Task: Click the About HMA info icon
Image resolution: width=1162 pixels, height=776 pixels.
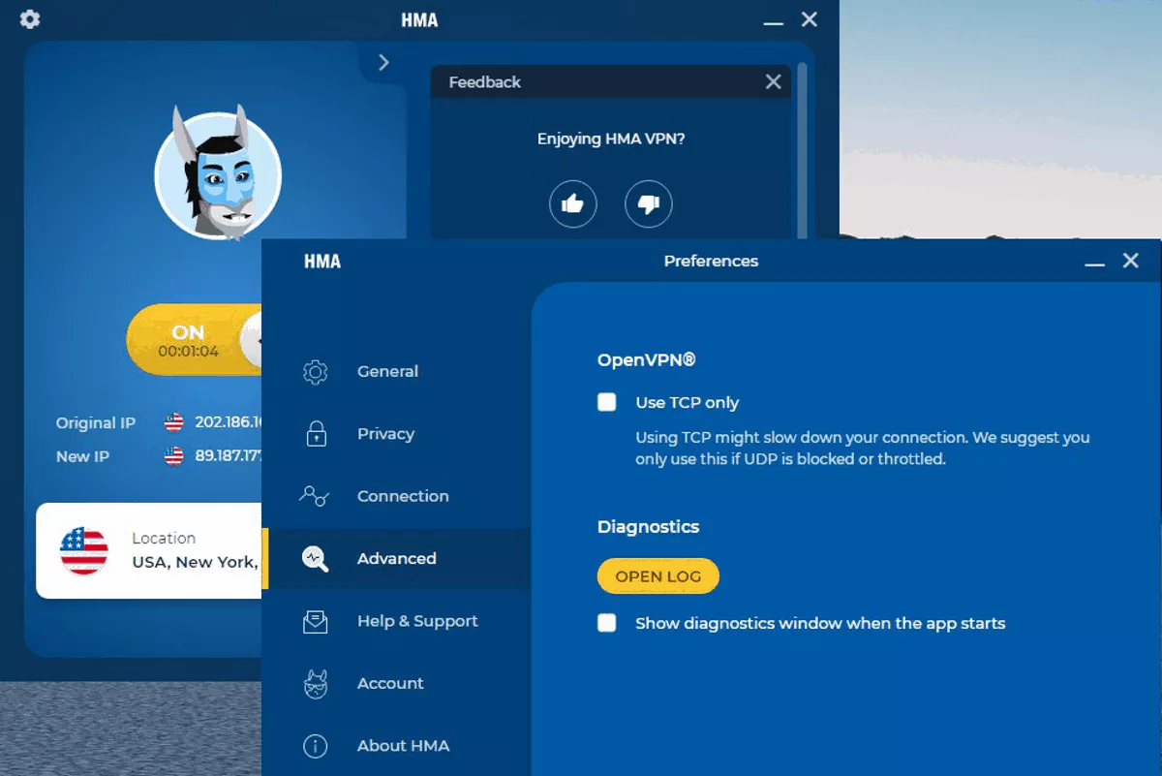Action: tap(316, 746)
